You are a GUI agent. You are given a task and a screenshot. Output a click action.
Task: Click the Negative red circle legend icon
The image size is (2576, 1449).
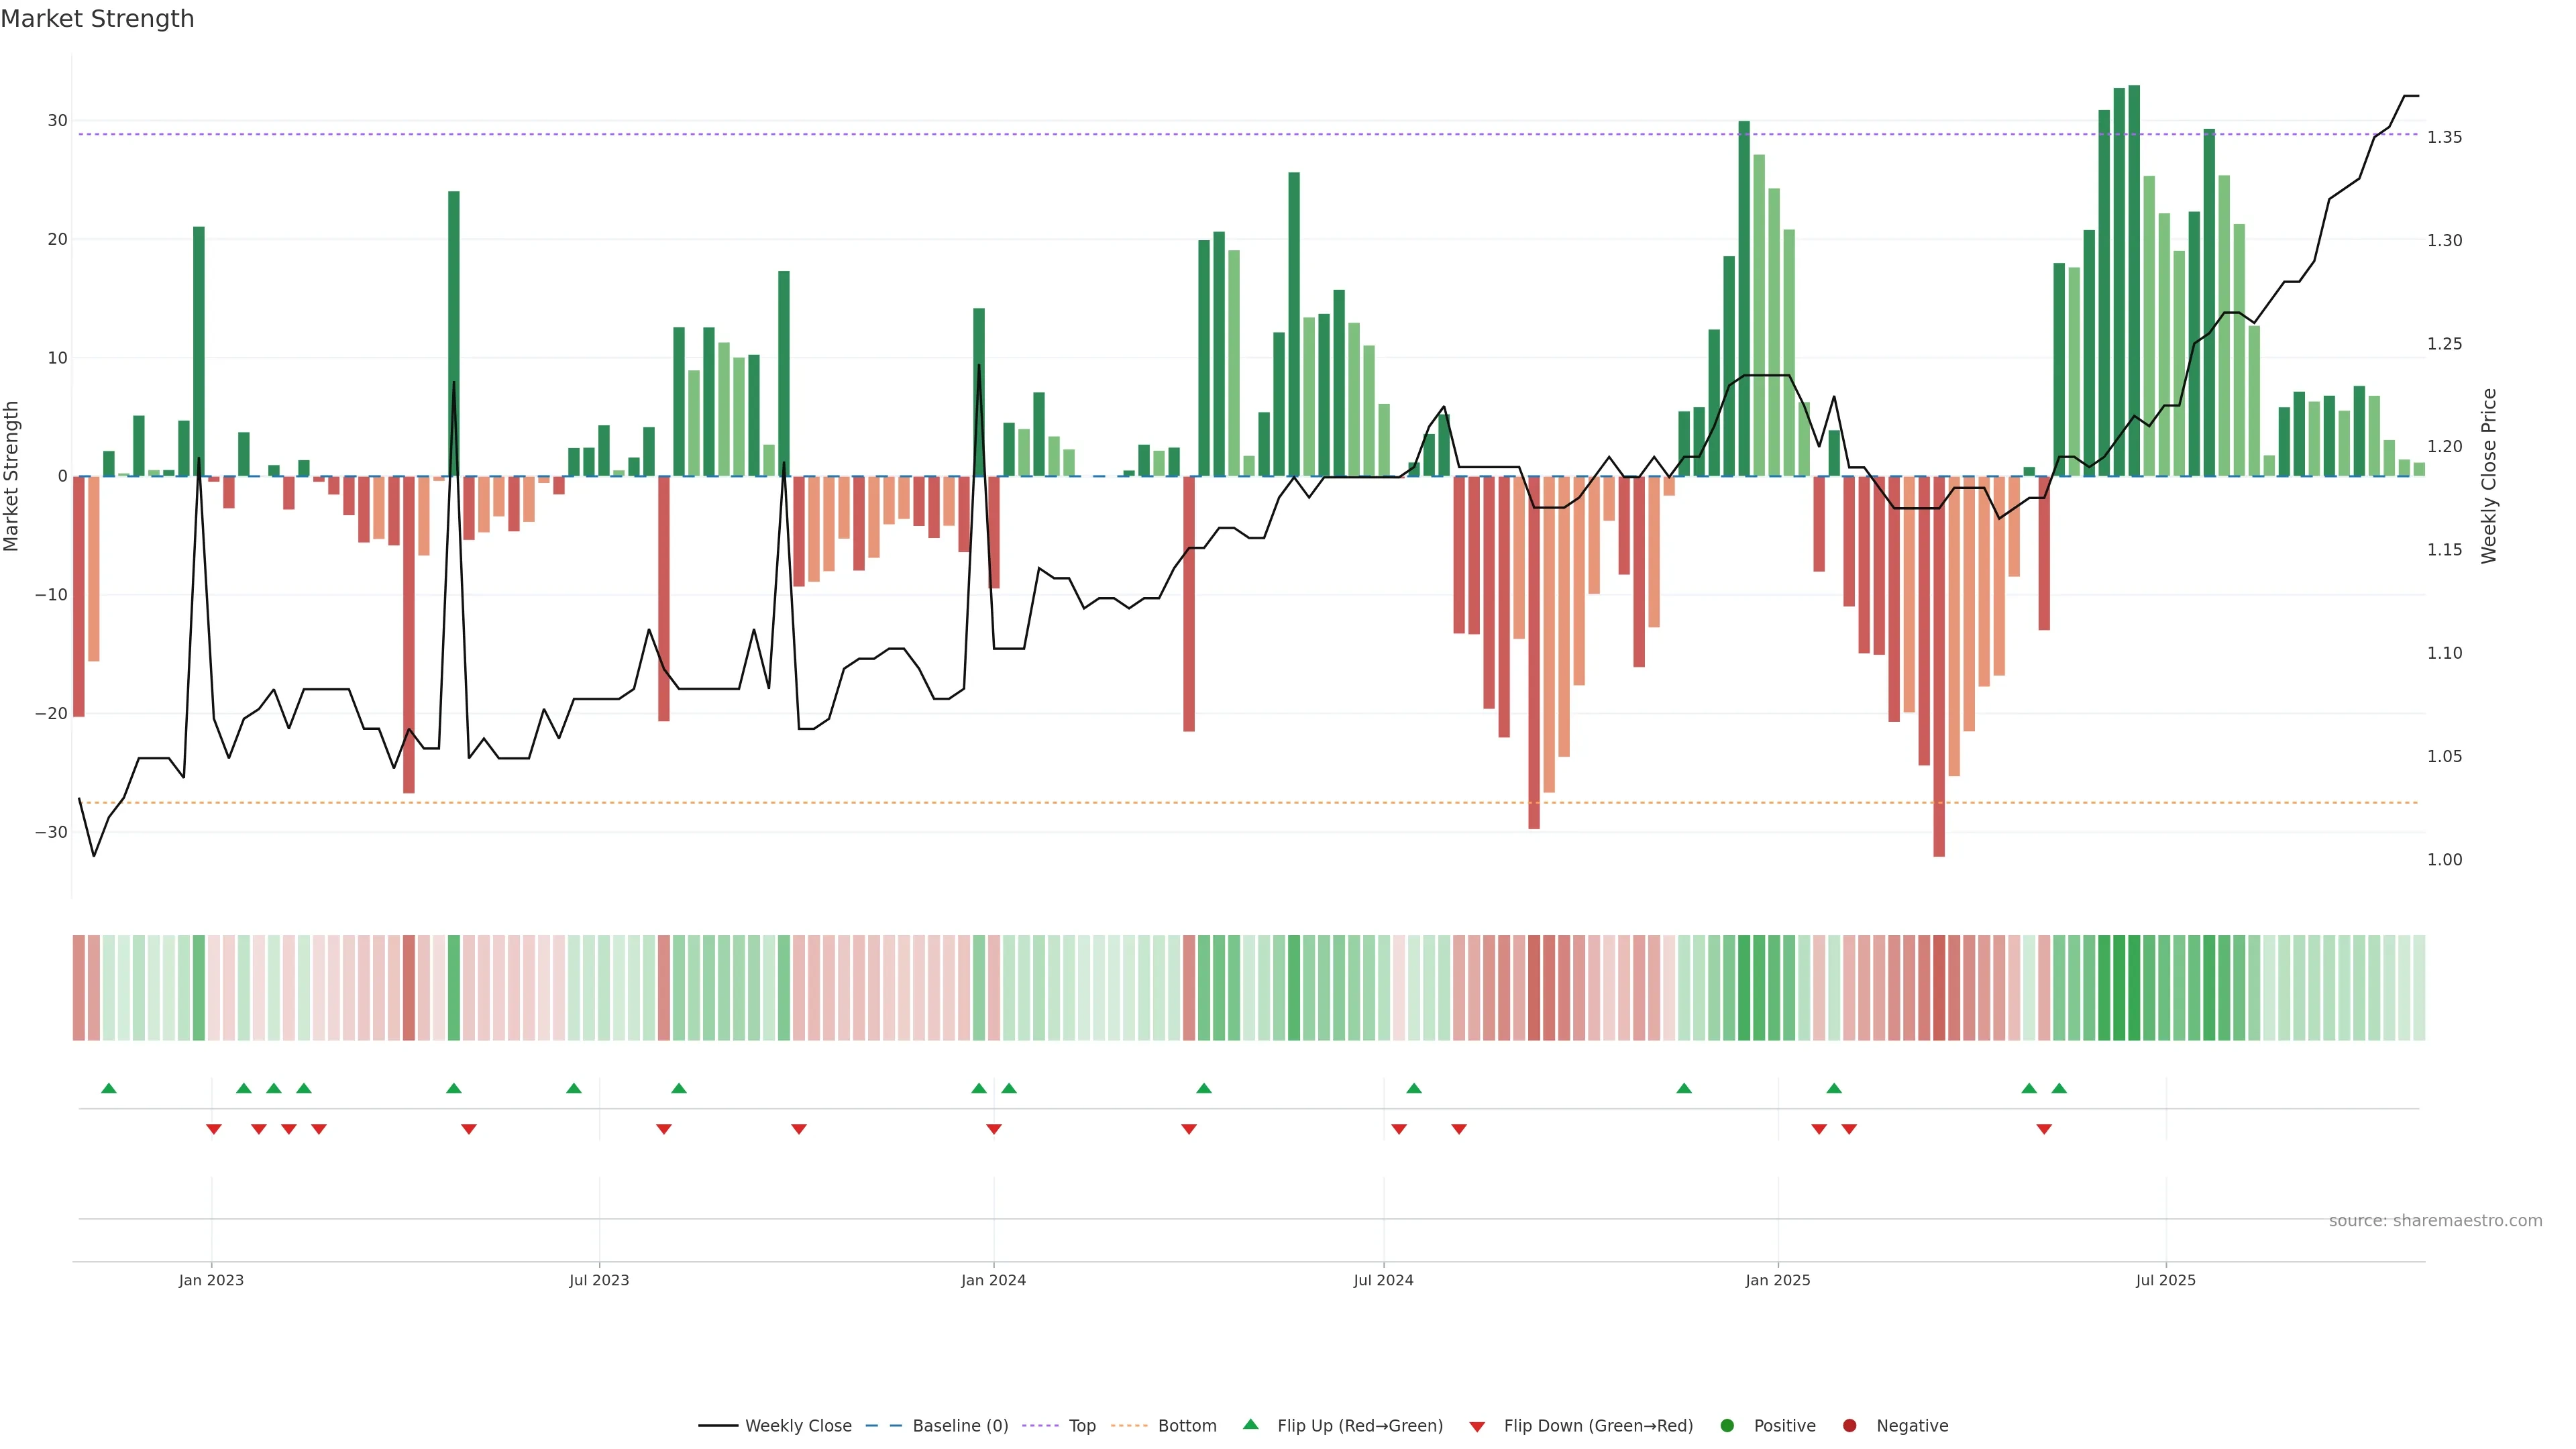1849,1426
